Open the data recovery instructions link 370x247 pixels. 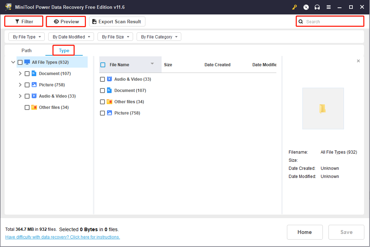63,237
